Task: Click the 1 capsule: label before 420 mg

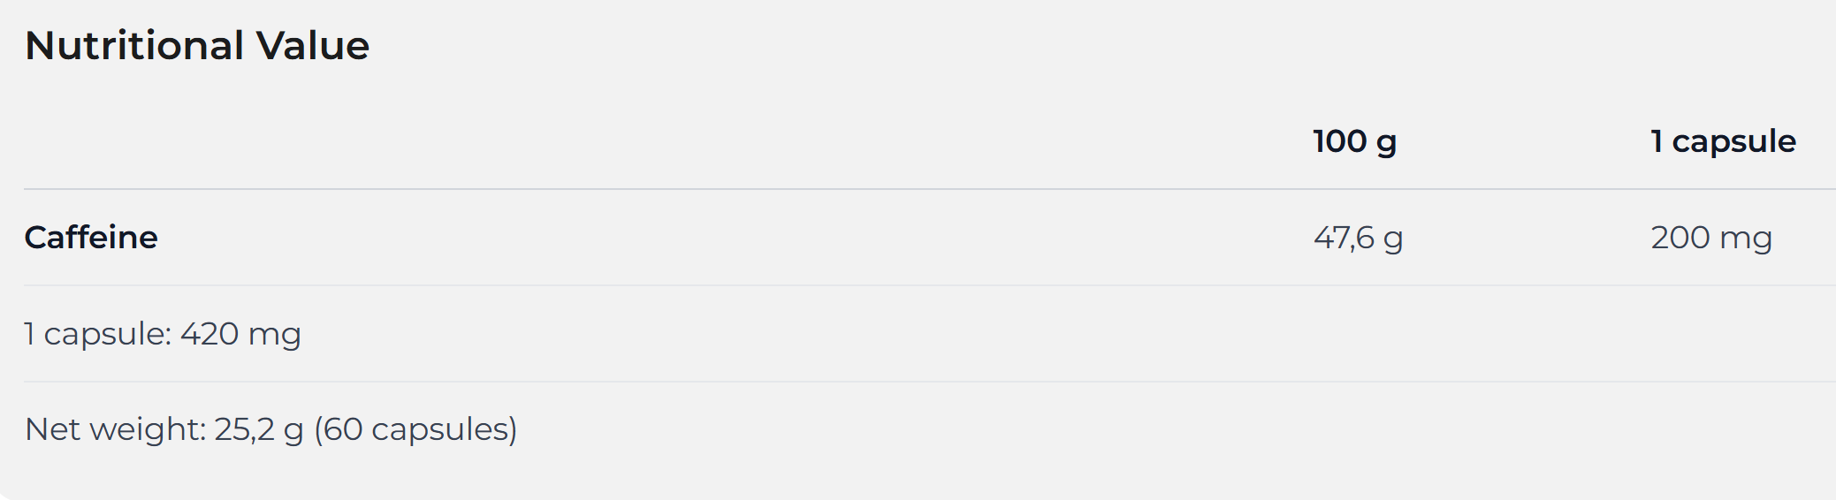Action: pos(97,334)
